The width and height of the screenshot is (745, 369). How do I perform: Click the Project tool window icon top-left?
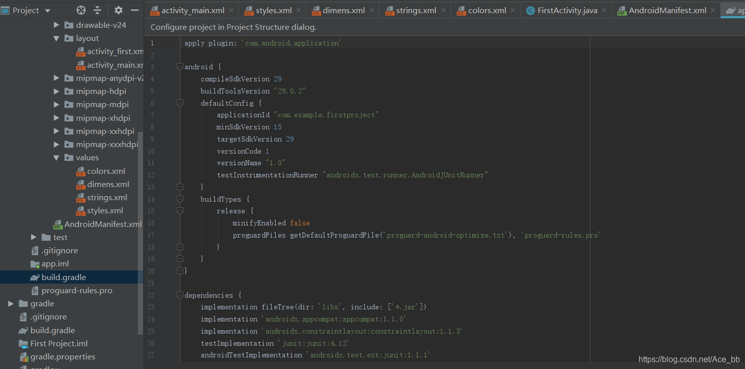(6, 10)
